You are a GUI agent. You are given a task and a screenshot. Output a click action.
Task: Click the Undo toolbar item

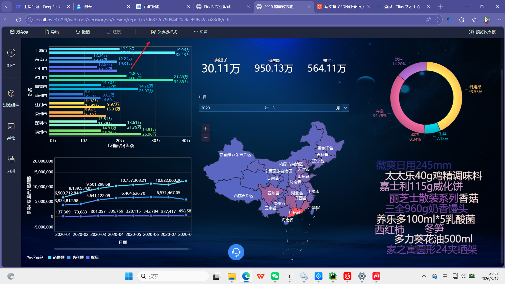coord(83,32)
